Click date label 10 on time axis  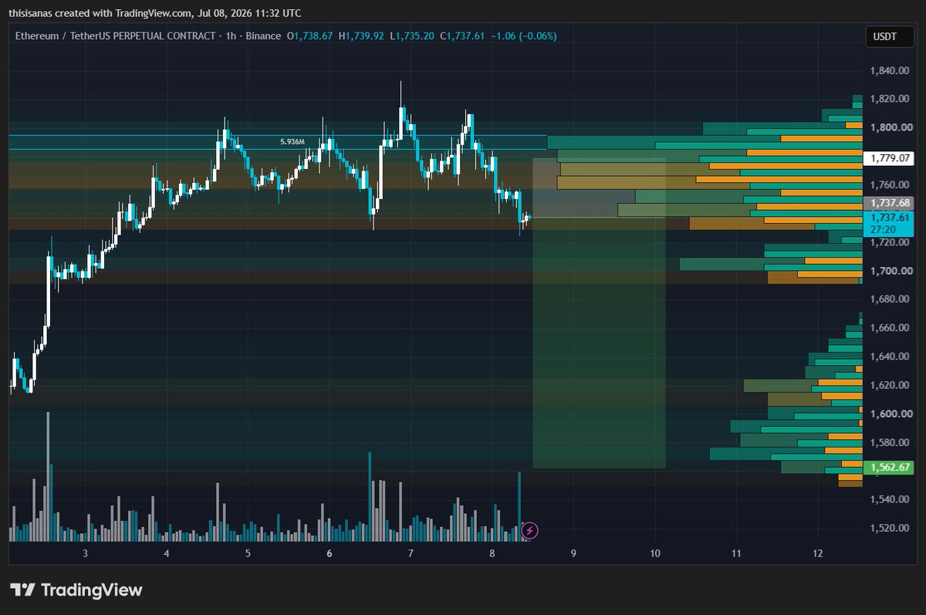tap(655, 554)
